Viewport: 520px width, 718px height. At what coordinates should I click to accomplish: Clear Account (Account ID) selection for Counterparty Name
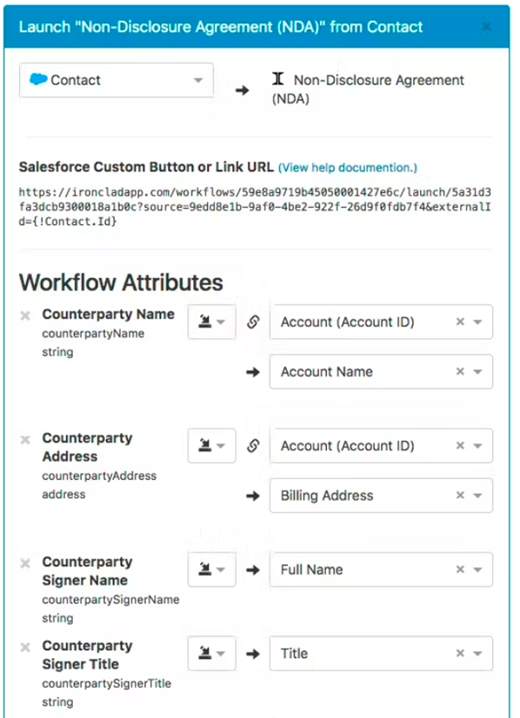pos(461,322)
